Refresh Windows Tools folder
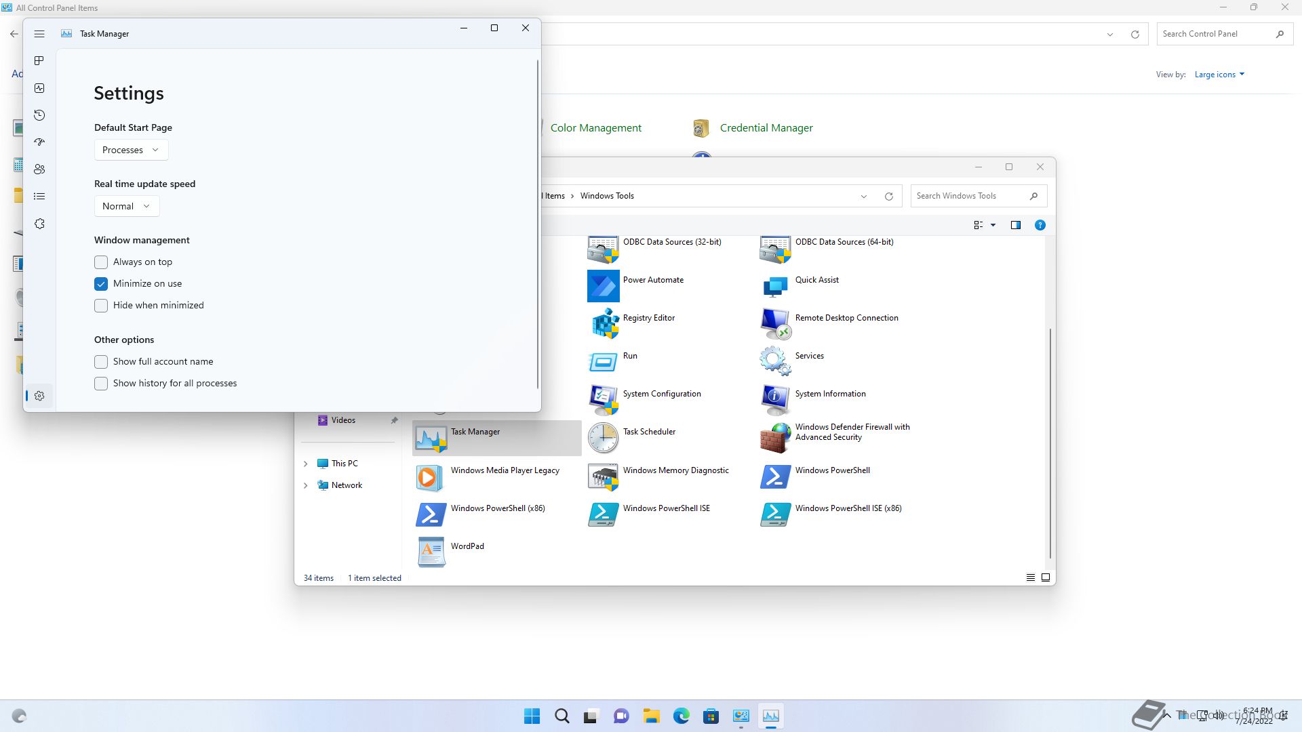Viewport: 1302px width, 732px height. click(x=888, y=197)
